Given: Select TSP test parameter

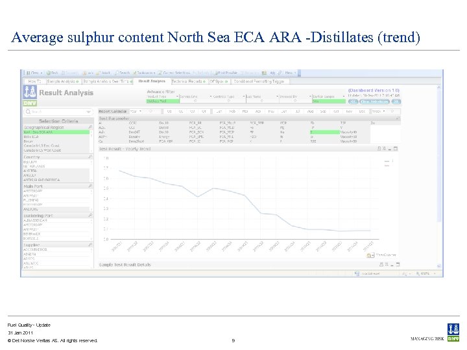Looking at the screenshot, I should click(x=343, y=123).
